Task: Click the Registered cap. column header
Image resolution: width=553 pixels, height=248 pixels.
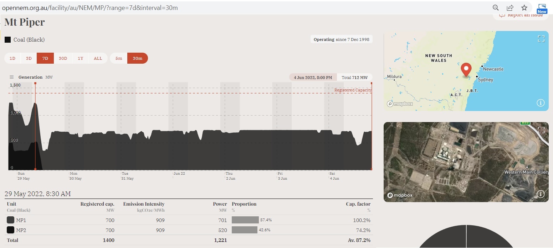Action: coord(97,204)
